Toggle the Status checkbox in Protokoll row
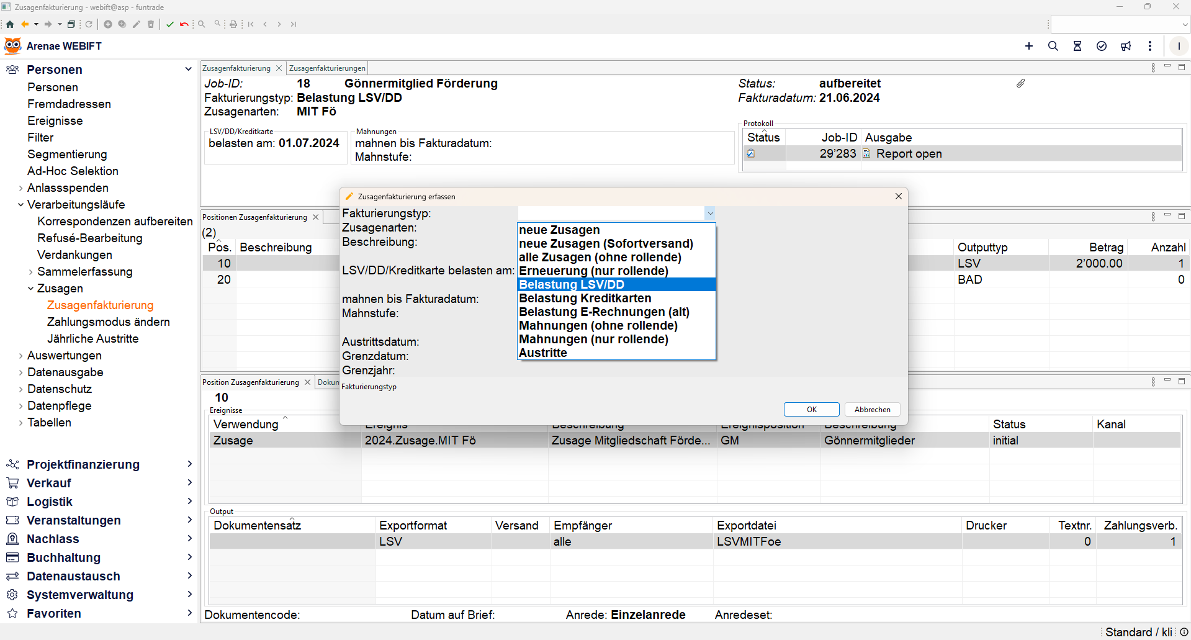 (x=751, y=154)
